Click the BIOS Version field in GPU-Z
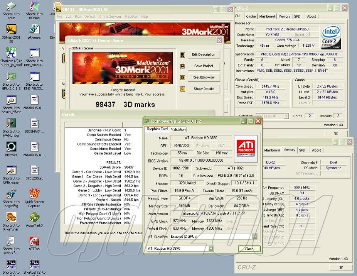357x276 pixels. 201,161
